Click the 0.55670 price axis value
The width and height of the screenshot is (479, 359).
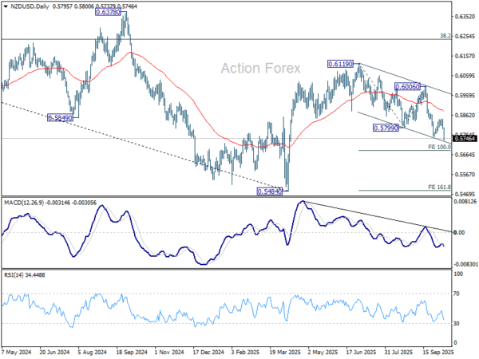point(465,175)
